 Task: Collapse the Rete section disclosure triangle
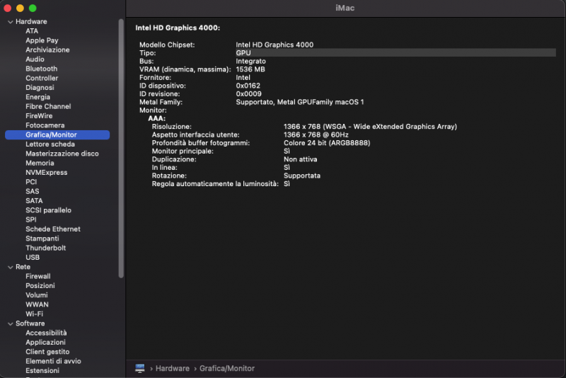pos(9,267)
